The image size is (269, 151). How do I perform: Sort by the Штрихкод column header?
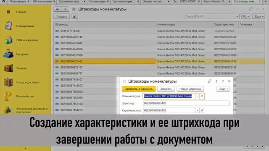105,24
